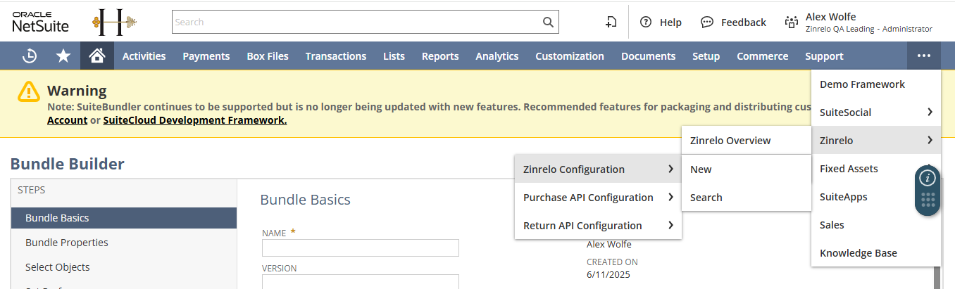Expand the SuiteSocial submenu arrow
The width and height of the screenshot is (955, 289).
click(x=930, y=112)
